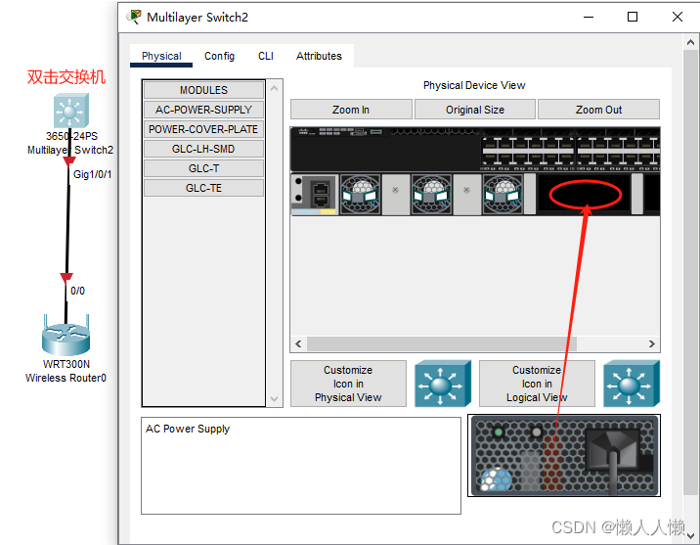Click Customize Icon in Physical View
This screenshot has width=700, height=545.
[348, 384]
